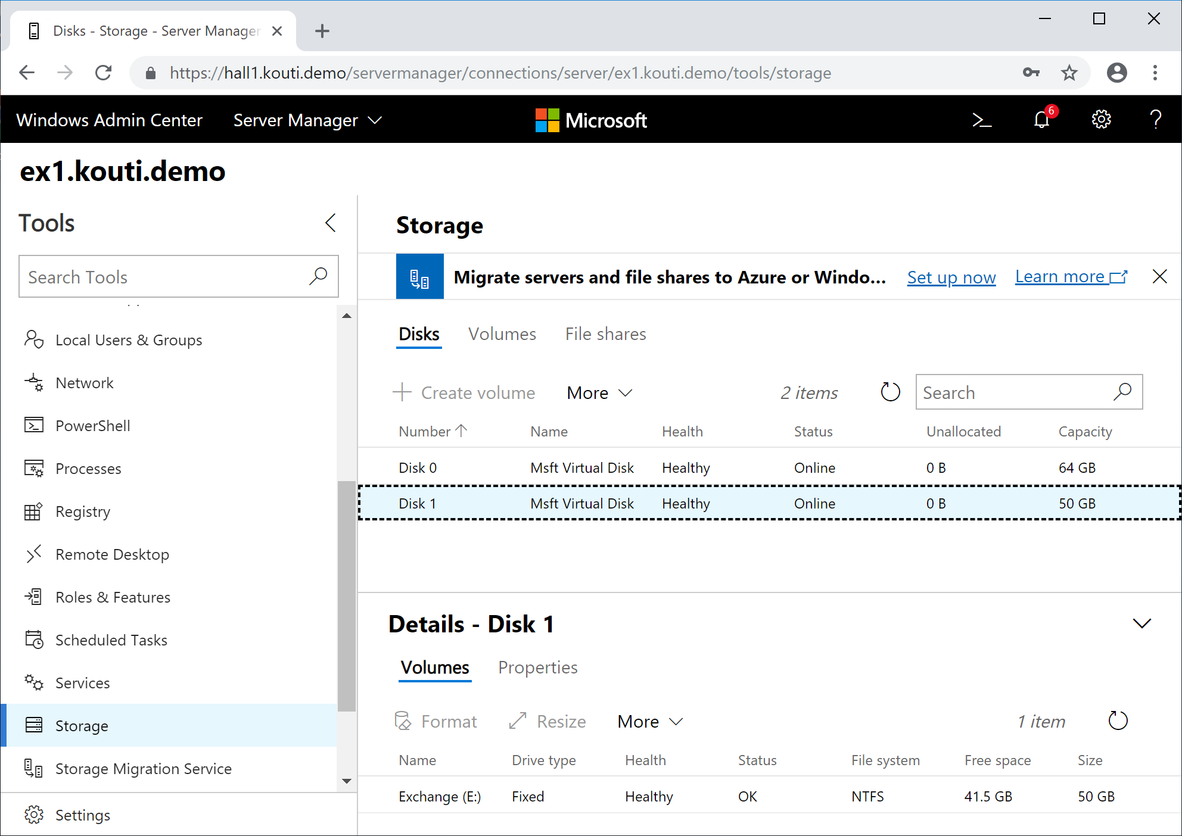
Task: Open Storage Migration Service tool
Action: click(143, 769)
